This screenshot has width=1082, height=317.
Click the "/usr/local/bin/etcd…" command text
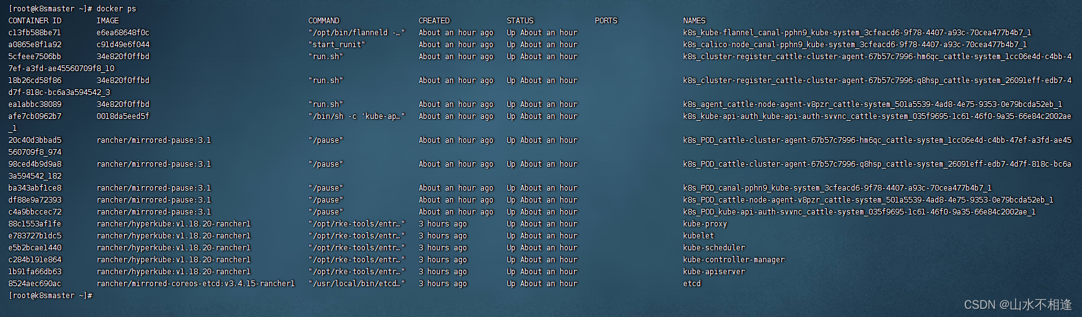tap(357, 284)
